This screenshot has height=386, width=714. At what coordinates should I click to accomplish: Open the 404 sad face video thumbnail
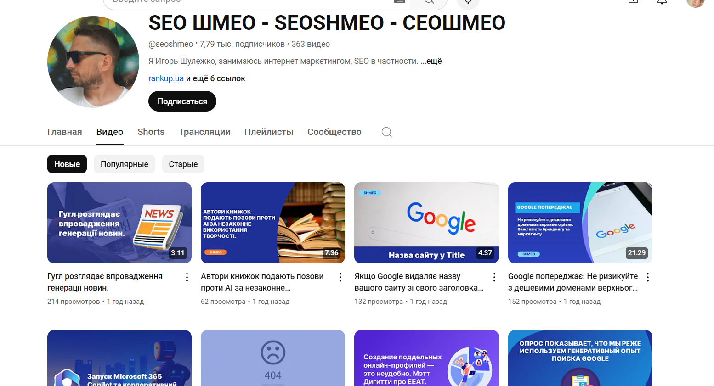273,358
